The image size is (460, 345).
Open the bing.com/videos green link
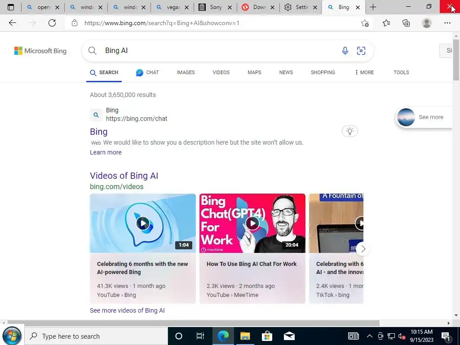[x=116, y=186]
